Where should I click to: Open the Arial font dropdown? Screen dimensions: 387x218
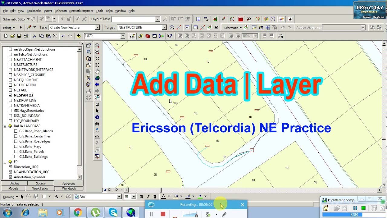tap(119, 197)
